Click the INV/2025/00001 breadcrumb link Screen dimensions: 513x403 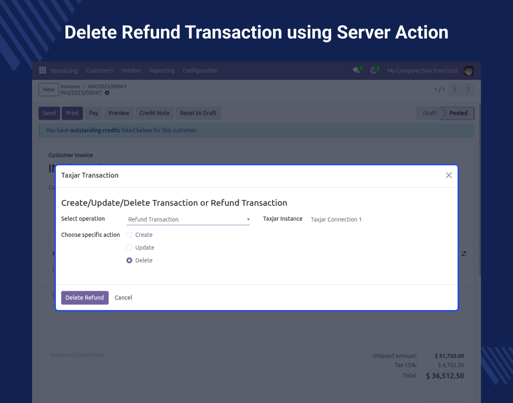(107, 87)
